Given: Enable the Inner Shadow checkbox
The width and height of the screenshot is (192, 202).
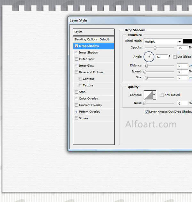Looking at the screenshot, I should point(76,52).
